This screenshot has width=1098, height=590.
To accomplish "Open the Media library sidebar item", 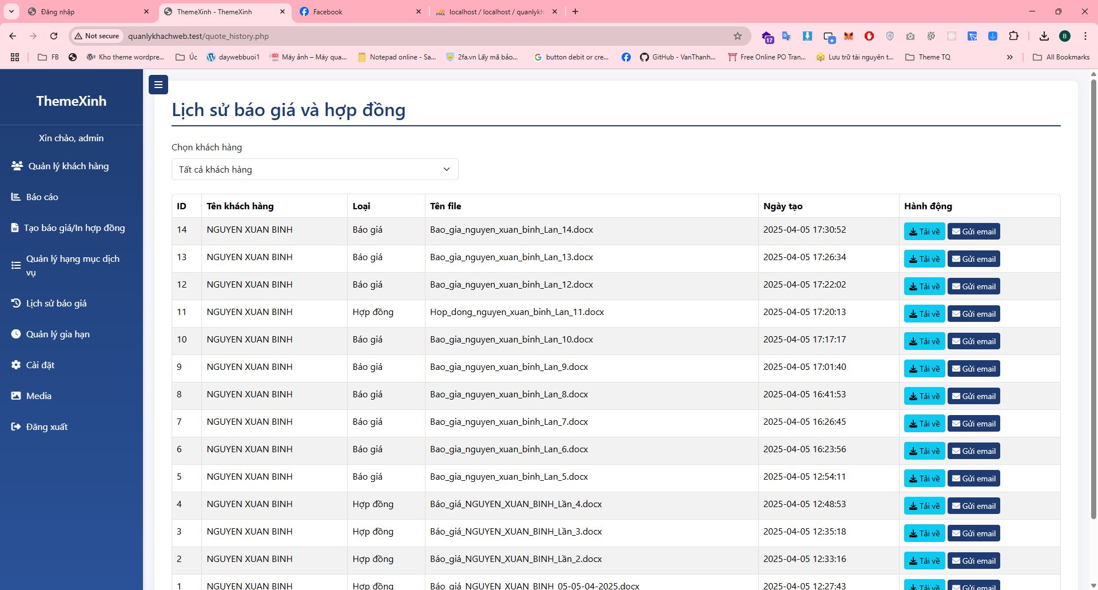I will click(x=38, y=396).
